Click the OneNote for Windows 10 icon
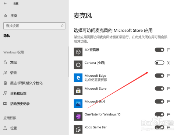This screenshot has height=135, width=184. 78,117
